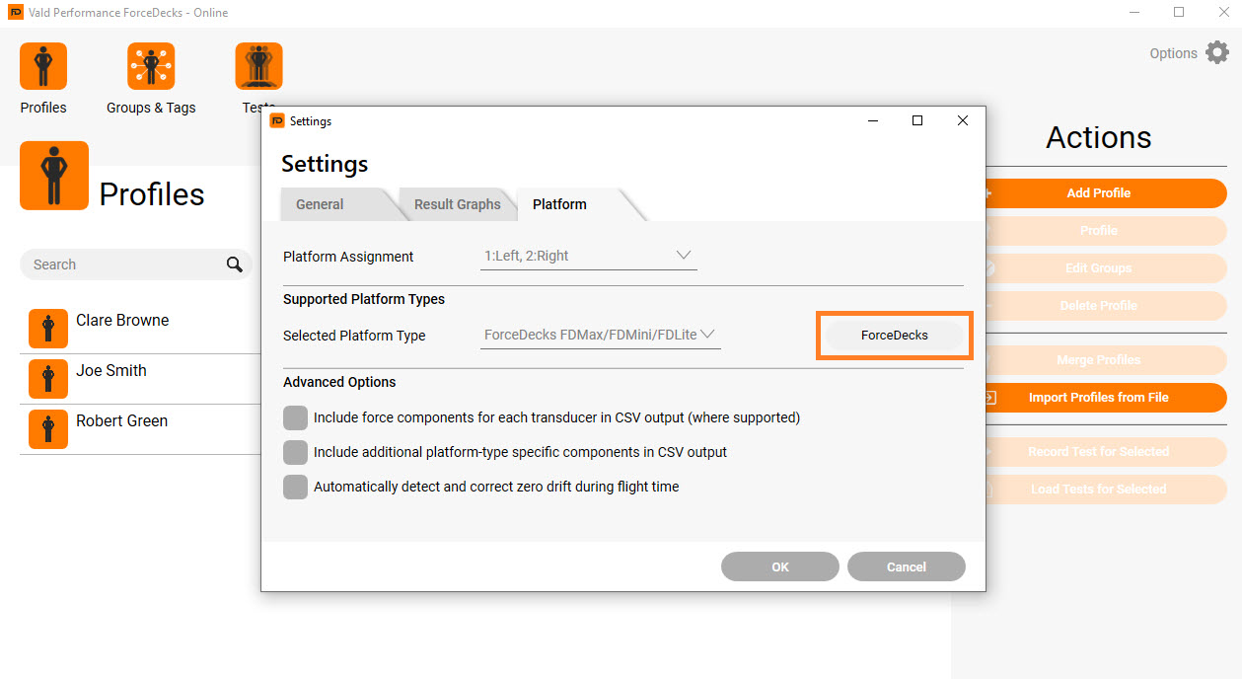Switch to the Result Graphs tab
1242x679 pixels.
click(457, 204)
